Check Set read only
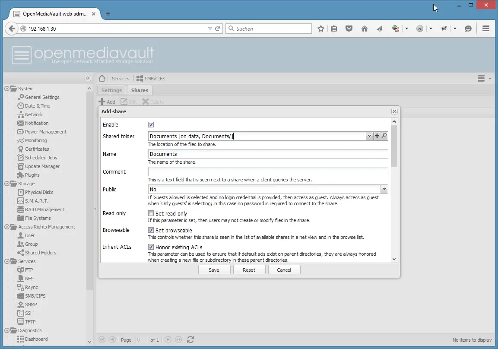The width and height of the screenshot is (498, 349). (151, 213)
